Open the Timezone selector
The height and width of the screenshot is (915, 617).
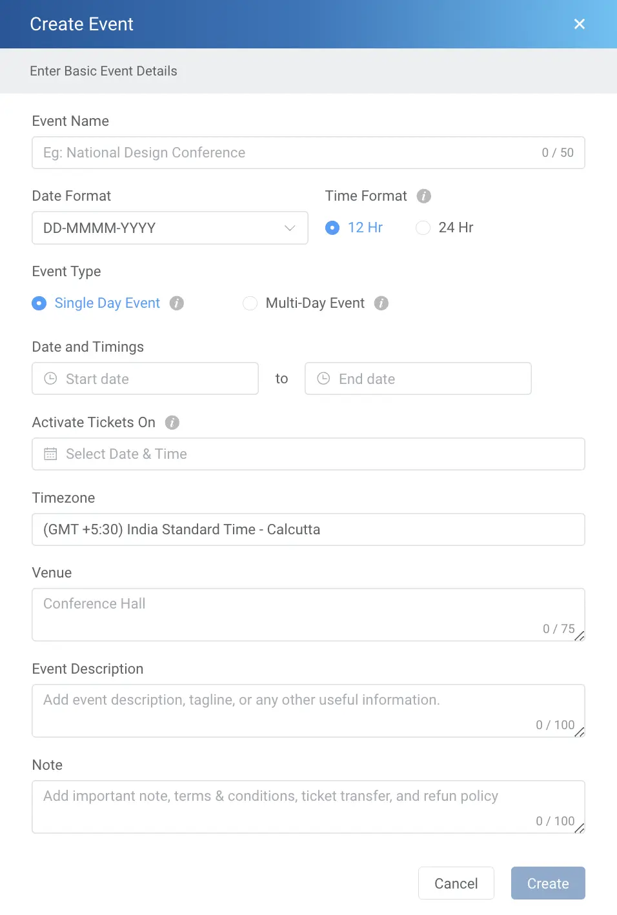308,529
